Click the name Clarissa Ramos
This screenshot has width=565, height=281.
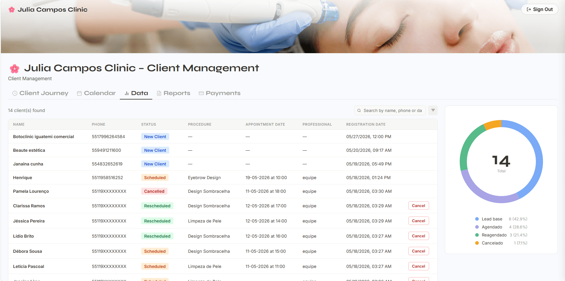click(x=29, y=206)
